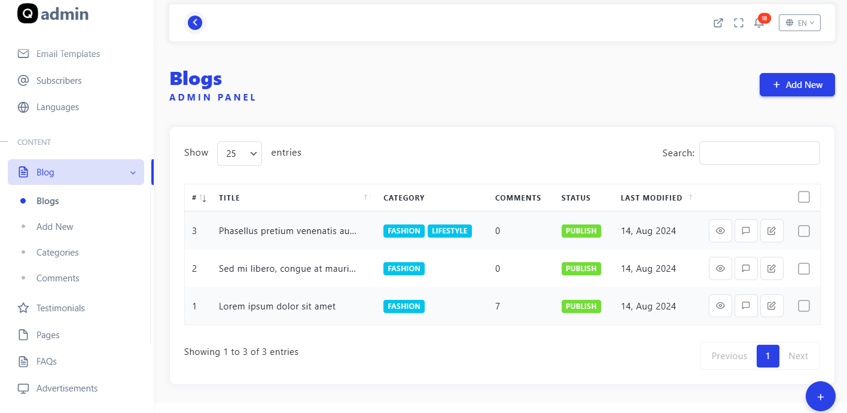Click the Next pagination button
The image size is (847, 413).
click(798, 356)
